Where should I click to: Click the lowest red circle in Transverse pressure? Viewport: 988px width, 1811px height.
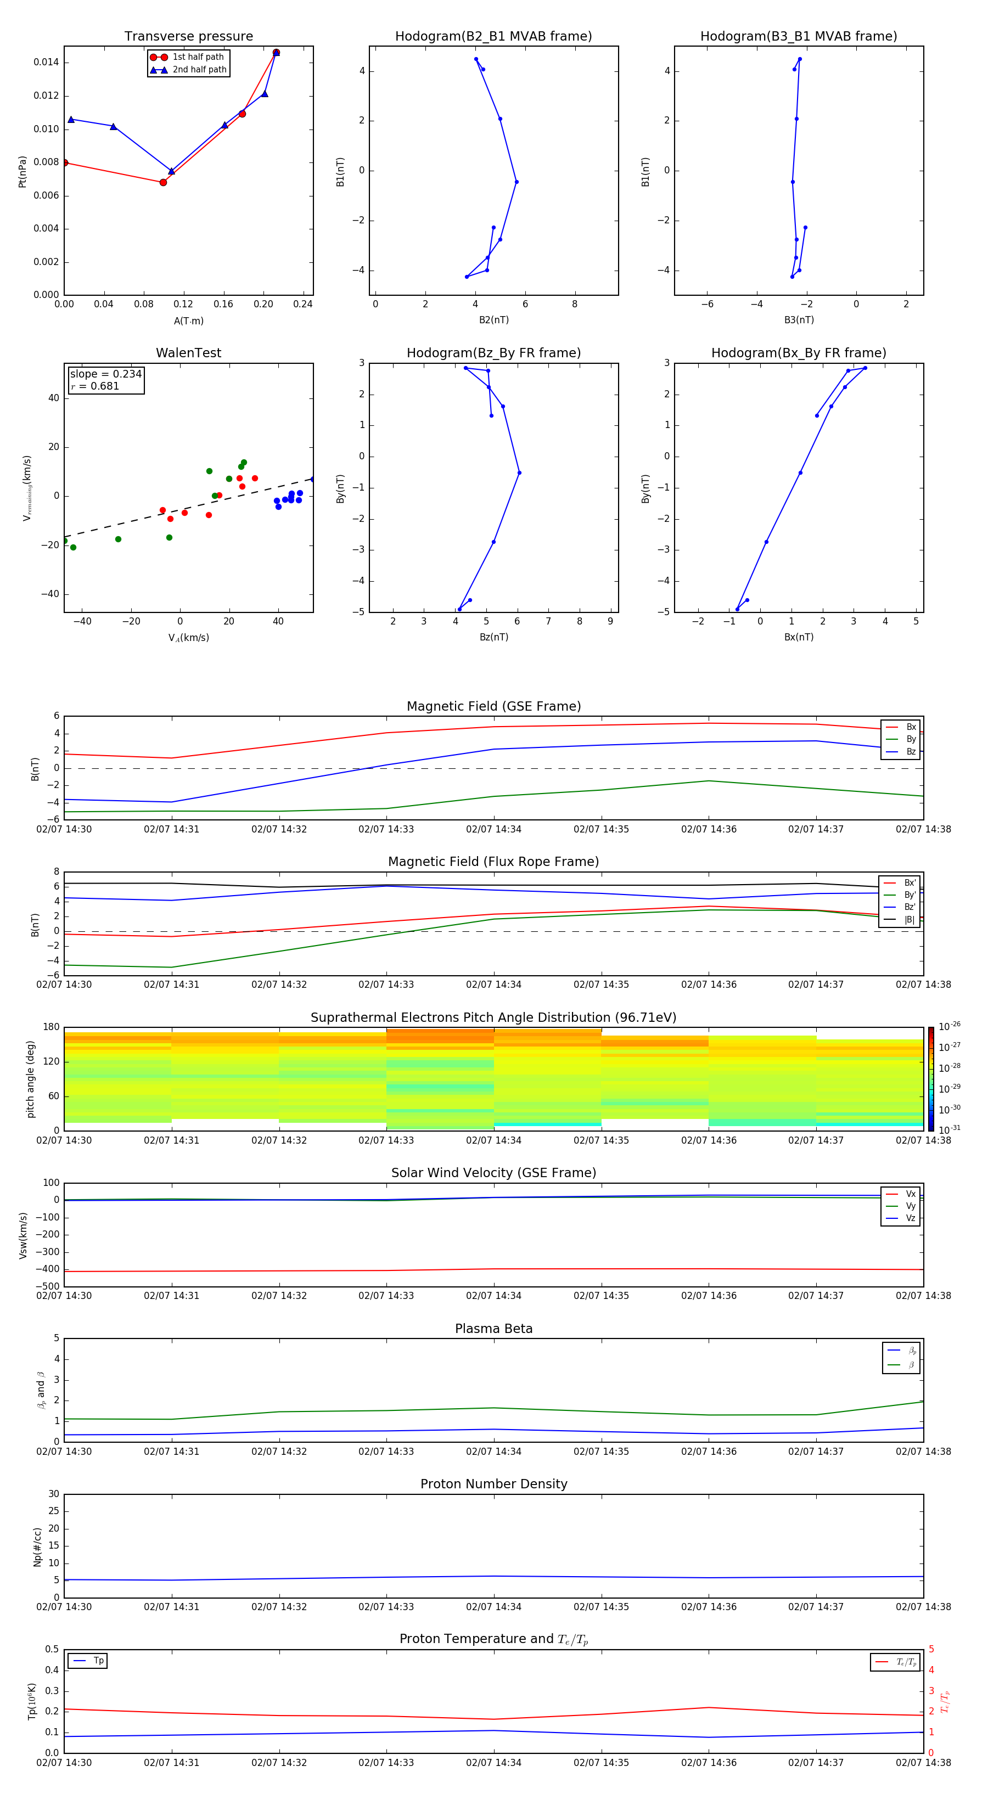click(163, 183)
